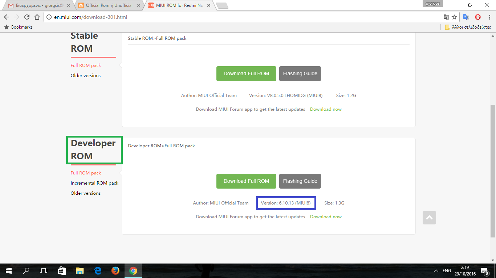Open the Action Center notifications
Image resolution: width=496 pixels, height=278 pixels.
click(484, 271)
